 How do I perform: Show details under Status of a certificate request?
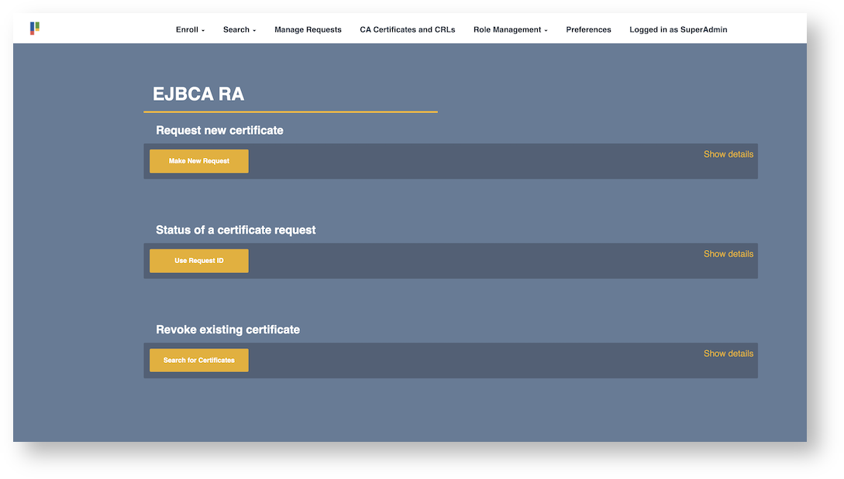click(729, 253)
